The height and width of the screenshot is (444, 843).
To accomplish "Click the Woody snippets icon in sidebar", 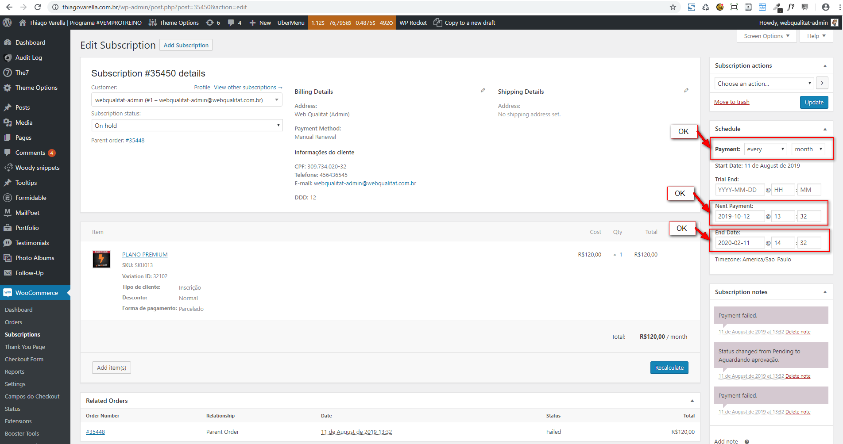I will point(8,168).
